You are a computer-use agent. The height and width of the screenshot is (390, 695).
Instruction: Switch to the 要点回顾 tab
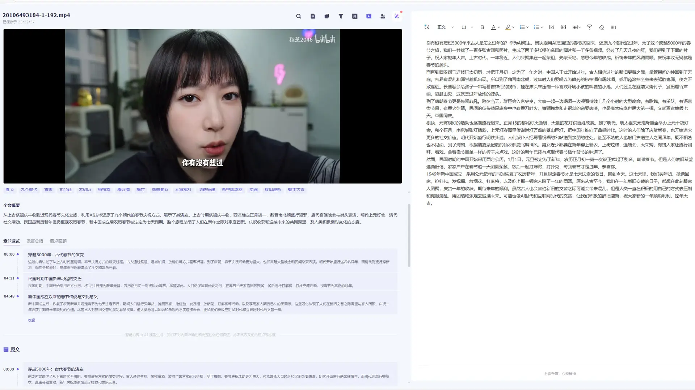tap(58, 241)
